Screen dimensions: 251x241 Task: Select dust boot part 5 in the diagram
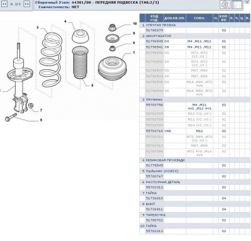80,63
